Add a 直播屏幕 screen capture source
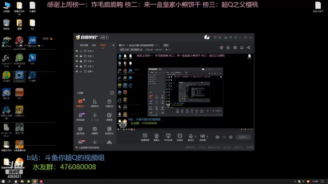Image resolution: width=328 pixels, height=184 pixels. (145, 137)
